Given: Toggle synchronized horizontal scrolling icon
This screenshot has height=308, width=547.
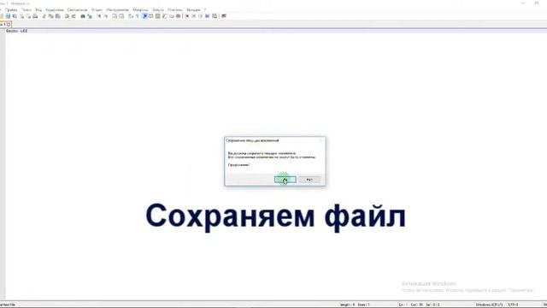Looking at the screenshot, I should [121, 16].
